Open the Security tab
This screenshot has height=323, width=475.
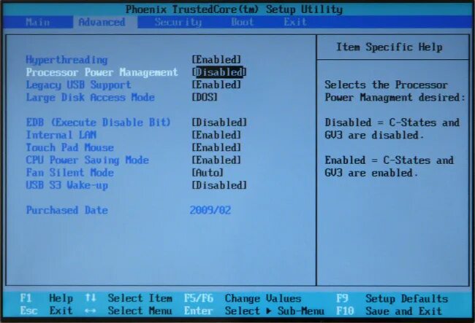pos(178,22)
